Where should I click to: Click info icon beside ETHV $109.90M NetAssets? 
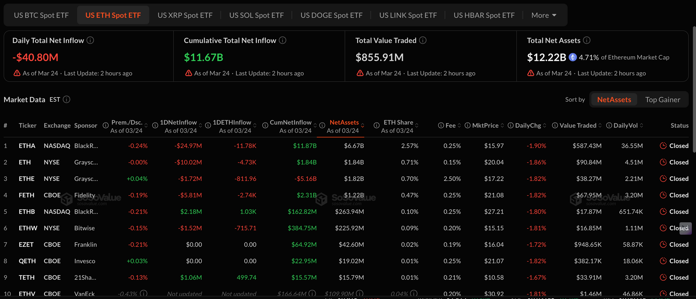360,294
